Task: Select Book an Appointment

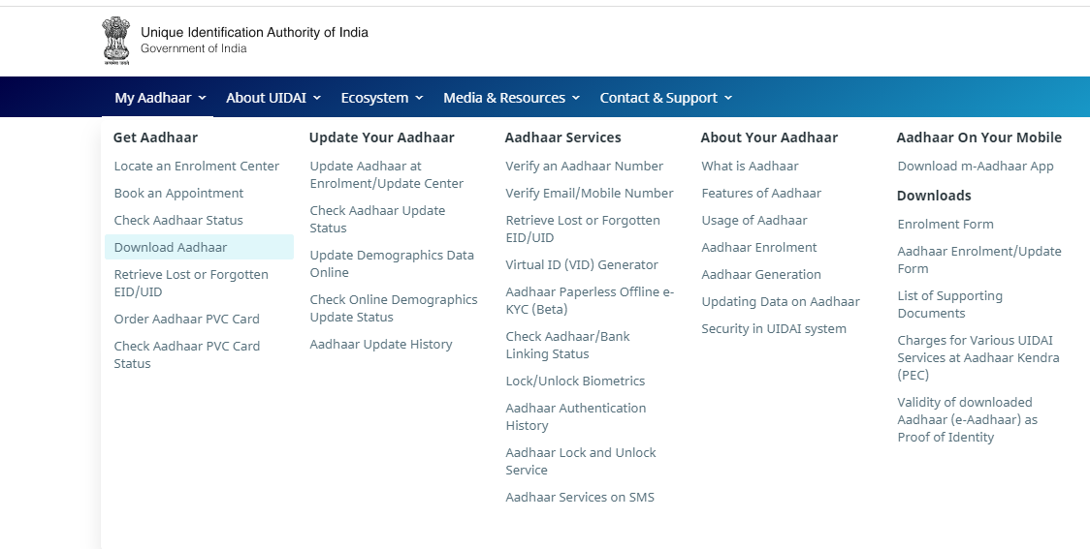Action: 178,193
